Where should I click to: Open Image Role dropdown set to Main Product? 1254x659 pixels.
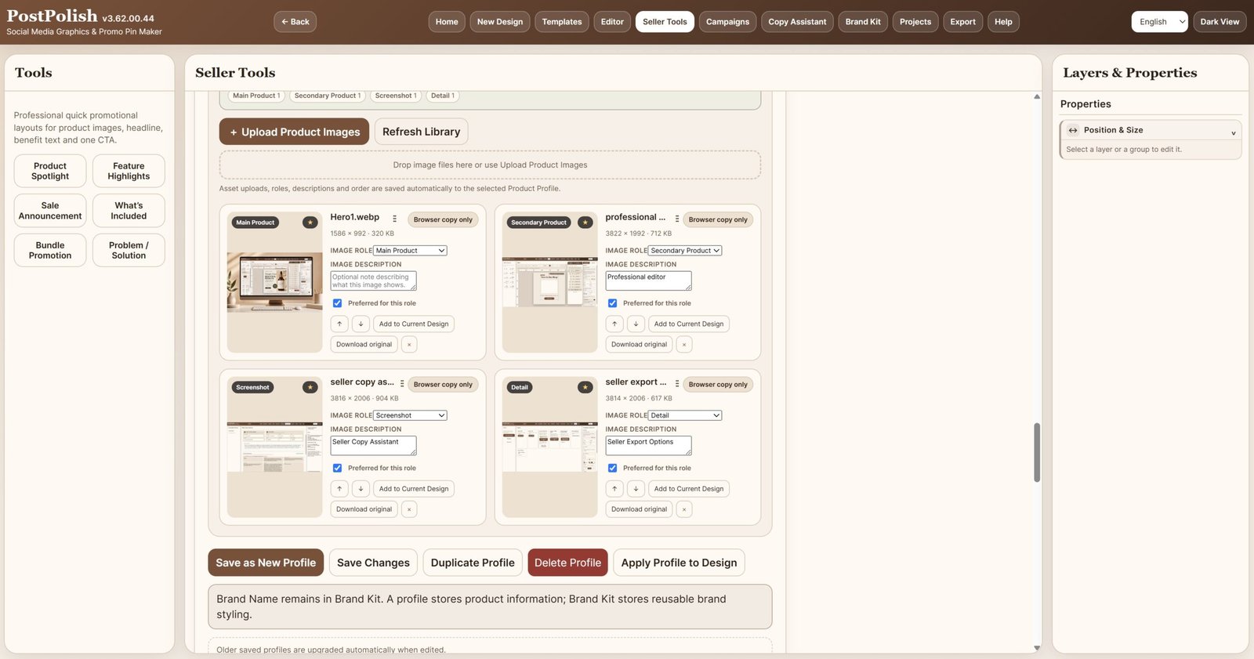point(410,251)
